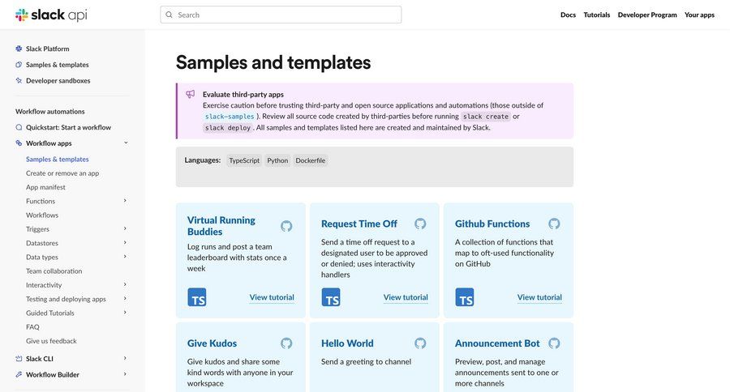View tutorial for Github Functions
This screenshot has height=392, width=730.
coord(539,297)
